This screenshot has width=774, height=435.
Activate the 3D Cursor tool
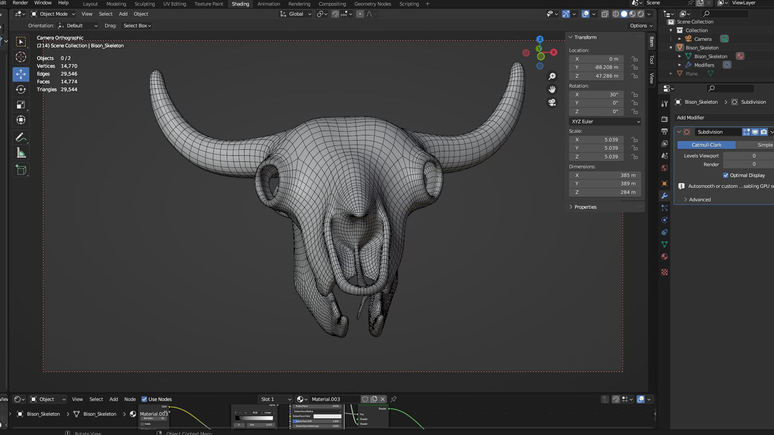pos(21,57)
